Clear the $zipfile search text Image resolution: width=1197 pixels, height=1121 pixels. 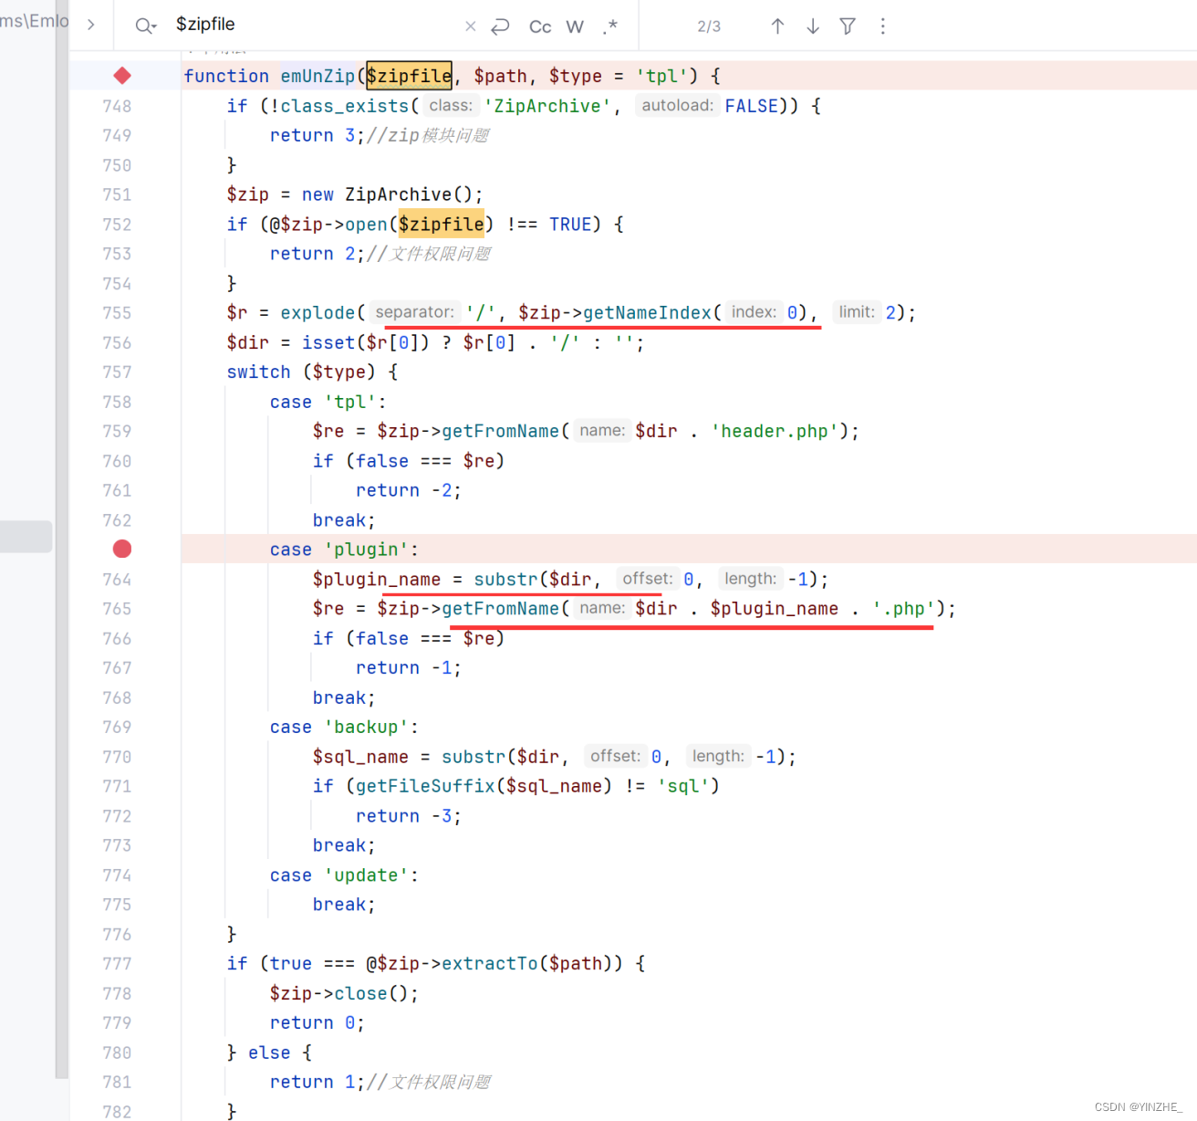click(470, 26)
